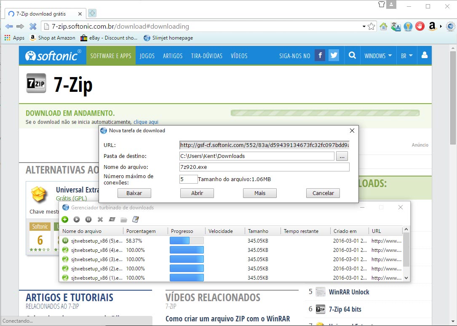
Task: Click the Cancelar button
Action: coord(323,193)
